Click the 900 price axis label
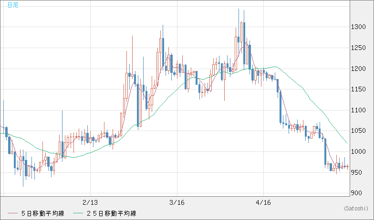Screen dimensions: 374x220 coord(356,193)
